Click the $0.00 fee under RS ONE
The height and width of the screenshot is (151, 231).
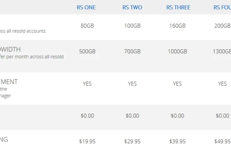pos(87,116)
